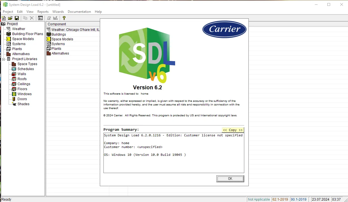Open the Reports menu
This screenshot has height=202, width=348.
[43, 12]
